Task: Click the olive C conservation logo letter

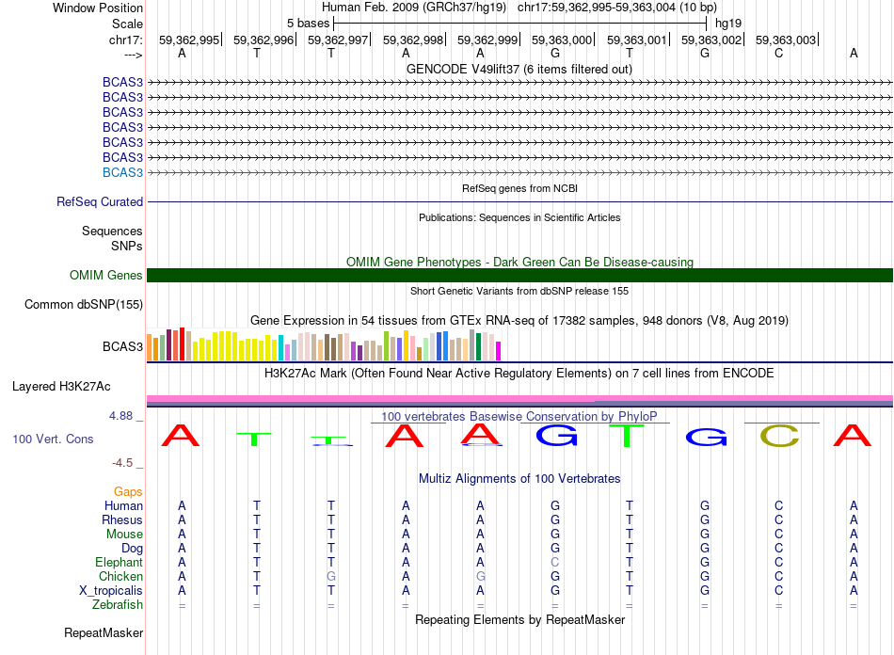Action: (779, 436)
